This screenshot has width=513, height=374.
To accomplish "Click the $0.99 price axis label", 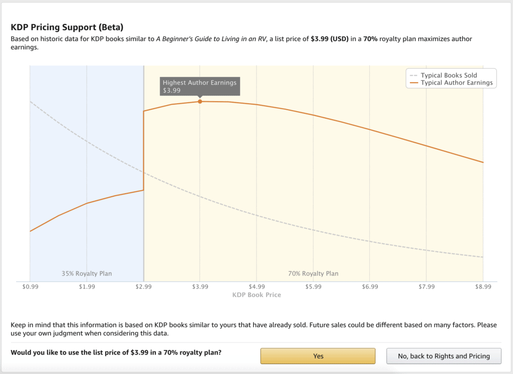I will pos(30,287).
